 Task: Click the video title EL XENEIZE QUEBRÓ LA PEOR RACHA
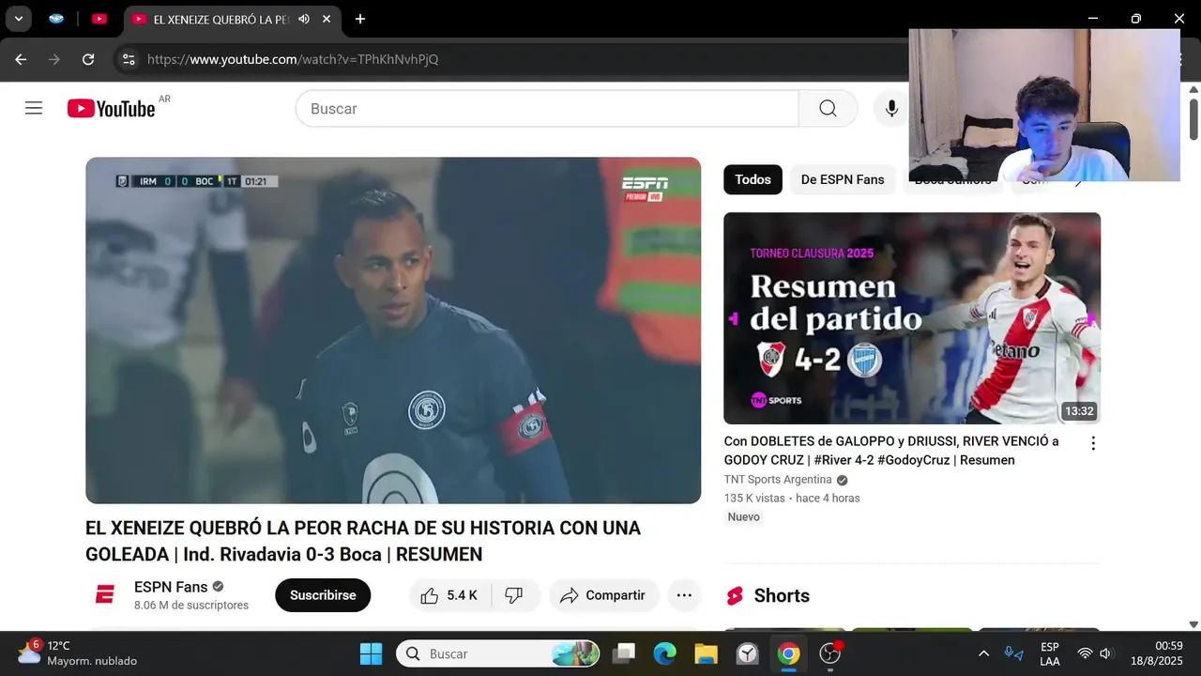coord(363,541)
